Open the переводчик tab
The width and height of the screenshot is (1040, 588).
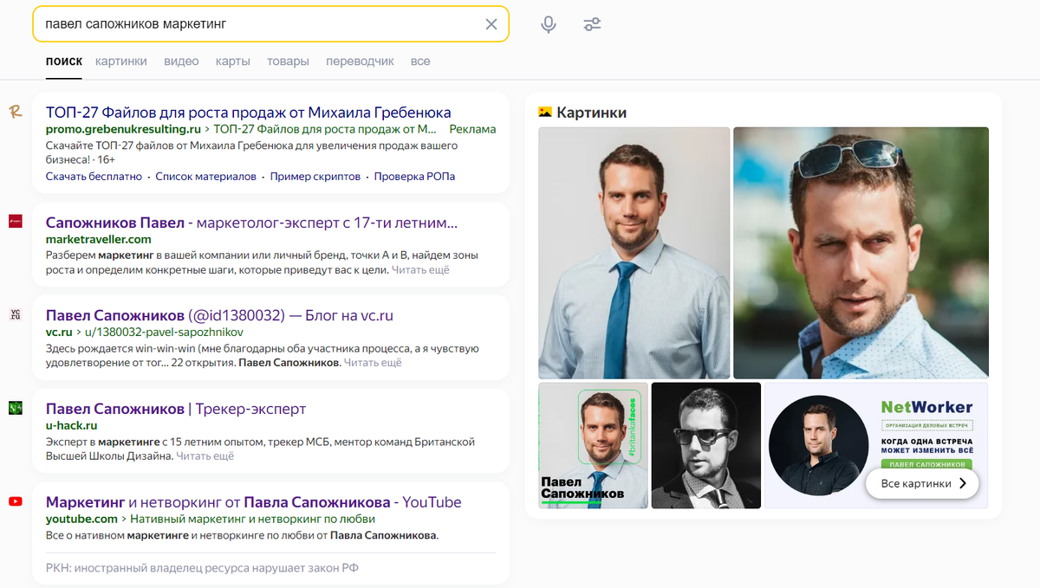click(x=360, y=61)
